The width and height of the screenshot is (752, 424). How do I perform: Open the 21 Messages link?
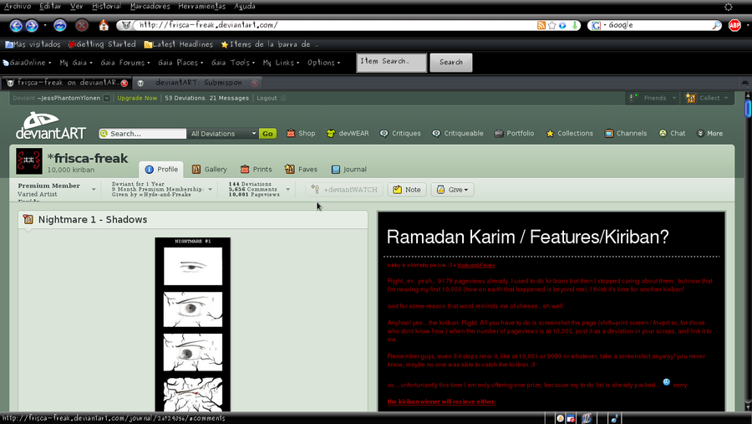click(x=229, y=98)
